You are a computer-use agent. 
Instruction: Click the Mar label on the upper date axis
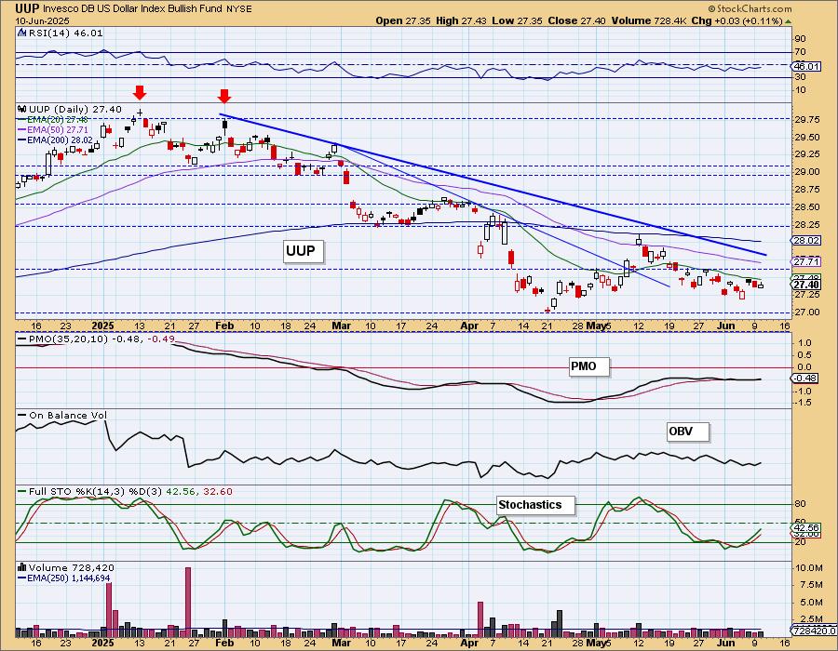(342, 325)
